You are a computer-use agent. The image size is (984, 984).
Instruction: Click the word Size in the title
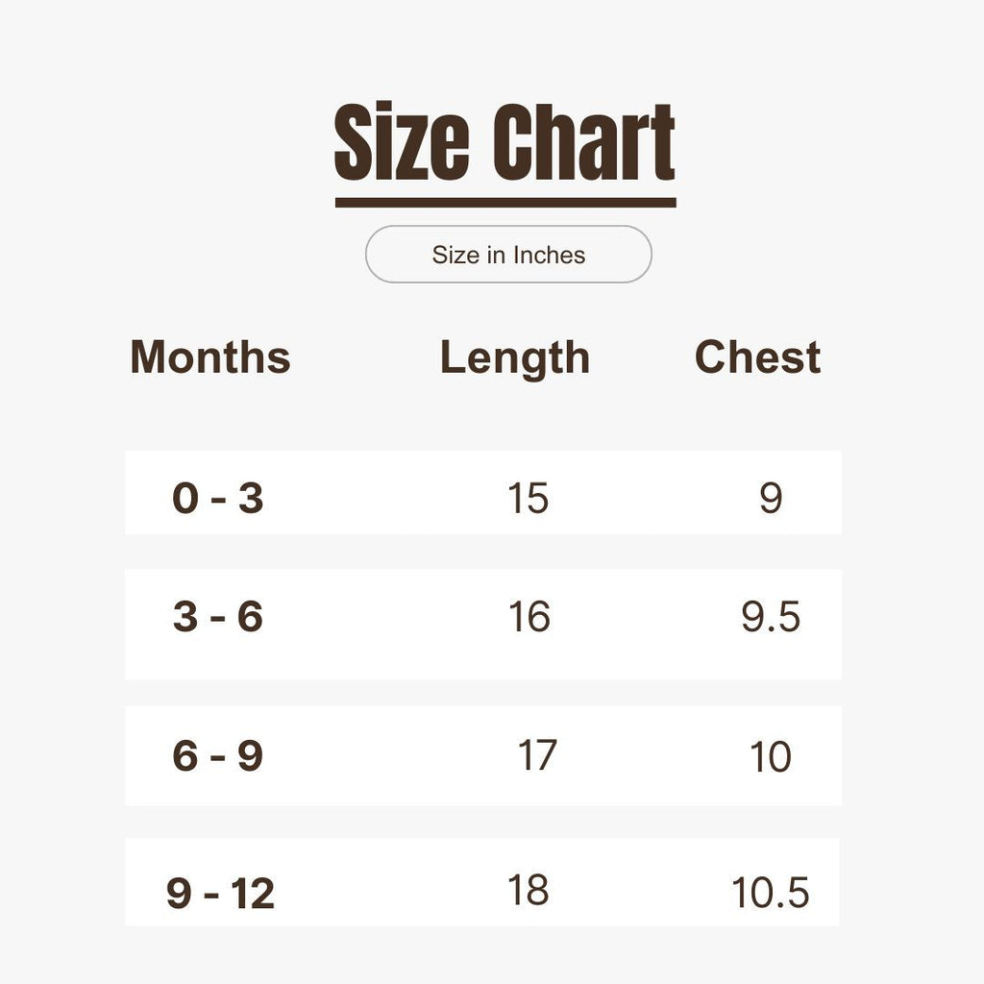[x=402, y=141]
